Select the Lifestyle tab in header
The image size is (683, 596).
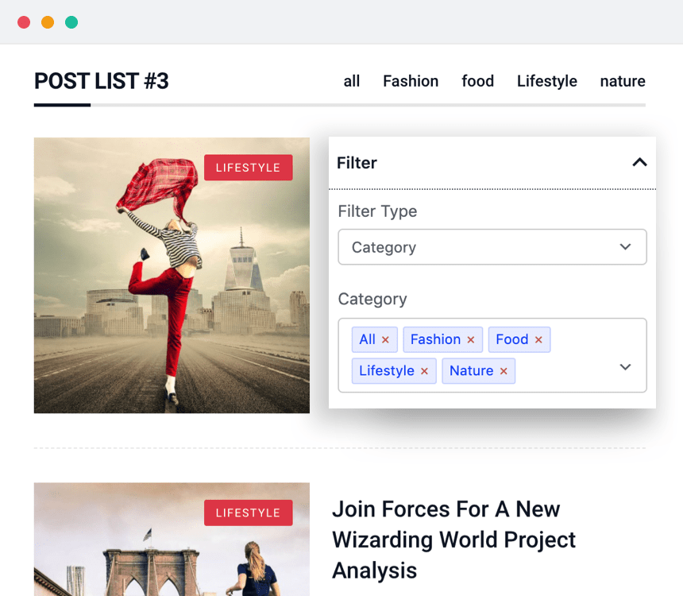(546, 81)
